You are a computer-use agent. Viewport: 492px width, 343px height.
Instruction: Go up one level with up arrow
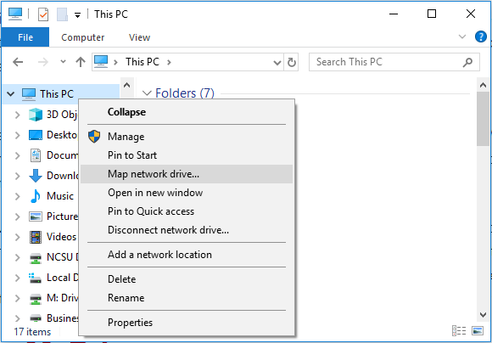click(x=81, y=62)
